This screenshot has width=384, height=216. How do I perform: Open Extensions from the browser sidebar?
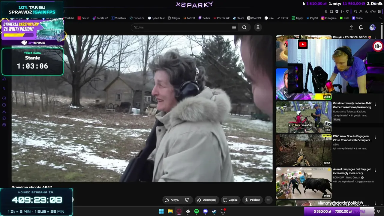pos(4,118)
